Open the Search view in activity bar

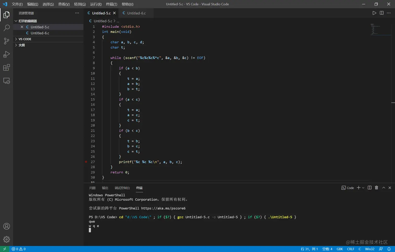[x=7, y=28]
